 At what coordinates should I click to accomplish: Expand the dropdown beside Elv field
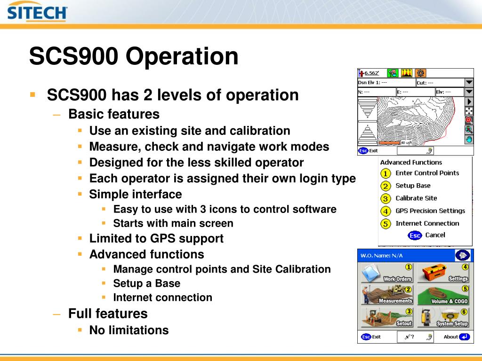pos(469,92)
